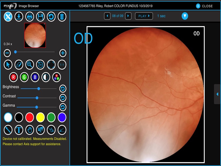This screenshot has height=166, width=221.
Task: Reset the Gamma slider
Action: point(63,107)
